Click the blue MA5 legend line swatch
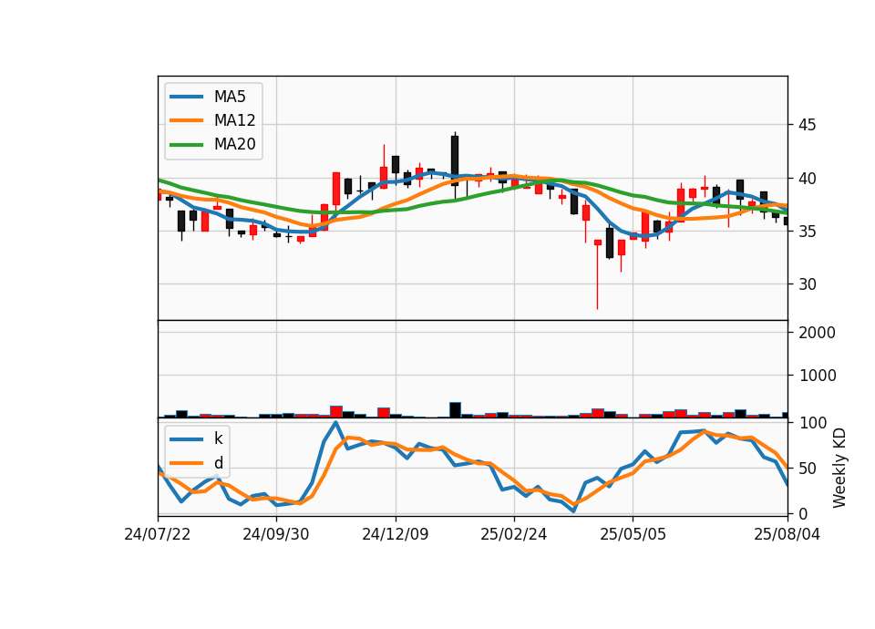 click(x=186, y=97)
